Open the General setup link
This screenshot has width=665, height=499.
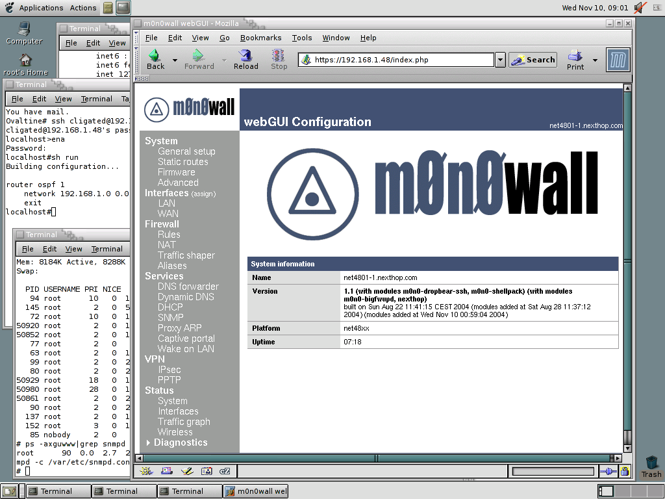click(x=186, y=151)
